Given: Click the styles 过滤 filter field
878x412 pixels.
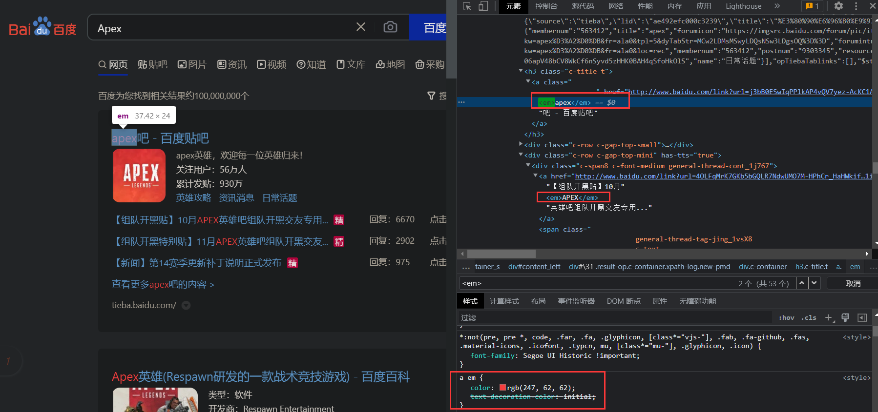Looking at the screenshot, I should point(615,317).
